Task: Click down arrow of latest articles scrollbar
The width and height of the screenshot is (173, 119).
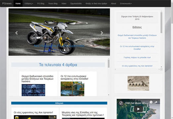Action: click(x=109, y=95)
